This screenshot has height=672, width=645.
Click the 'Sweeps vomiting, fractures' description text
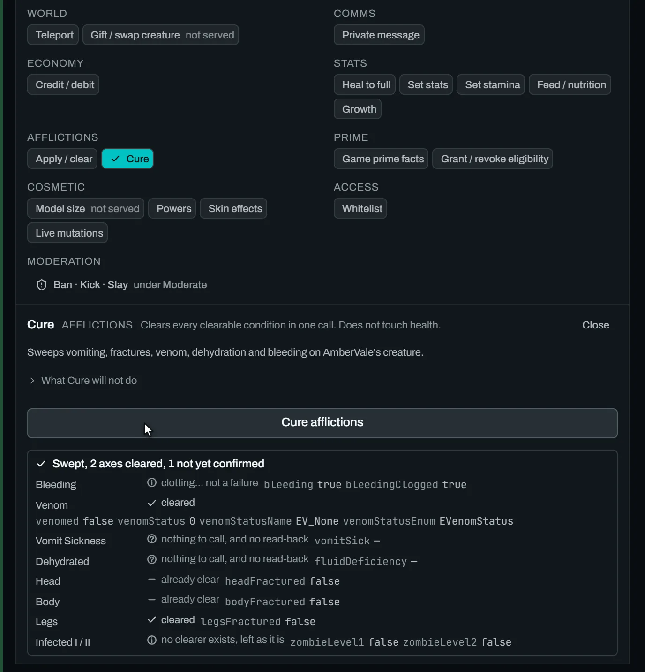(225, 352)
